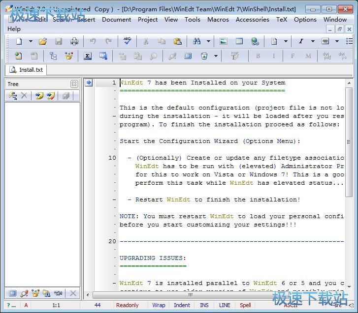Click the yellow note with red arrow icon
The height and width of the screenshot is (313, 358).
coord(50,96)
